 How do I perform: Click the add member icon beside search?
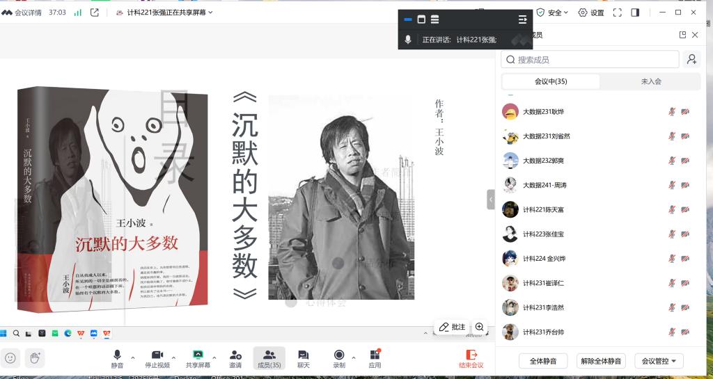coord(691,60)
